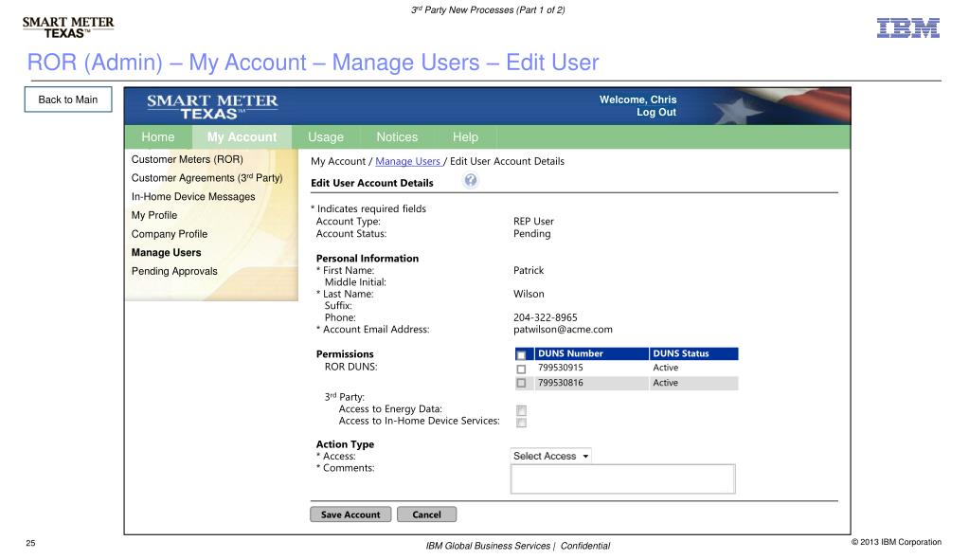Click the Active status for 799530816
Viewport: 969px width, 559px height.
[666, 383]
